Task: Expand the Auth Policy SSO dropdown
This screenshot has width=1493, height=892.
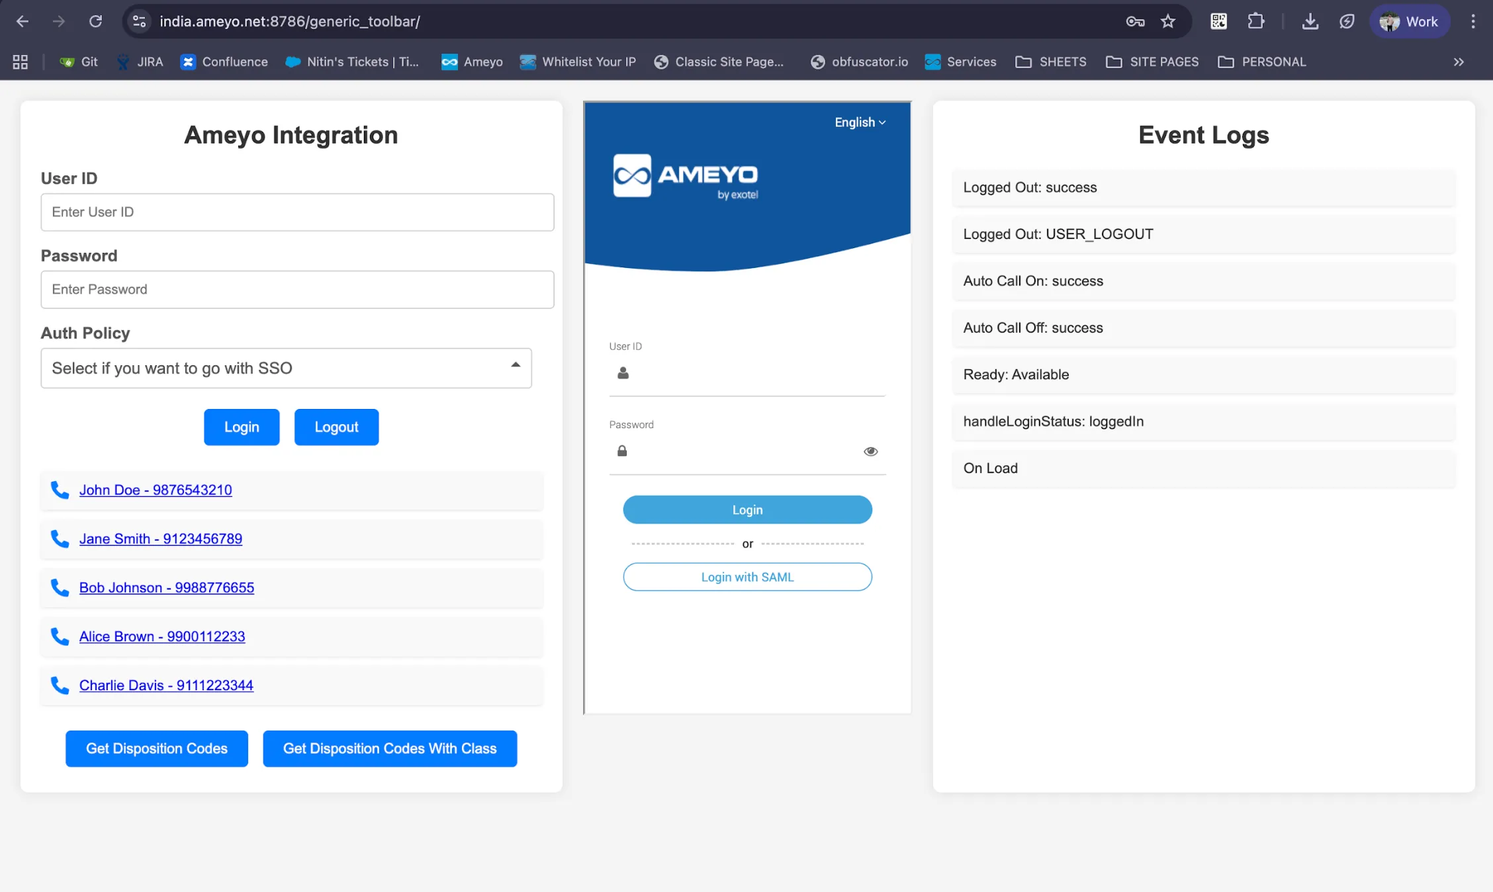Action: coord(286,368)
